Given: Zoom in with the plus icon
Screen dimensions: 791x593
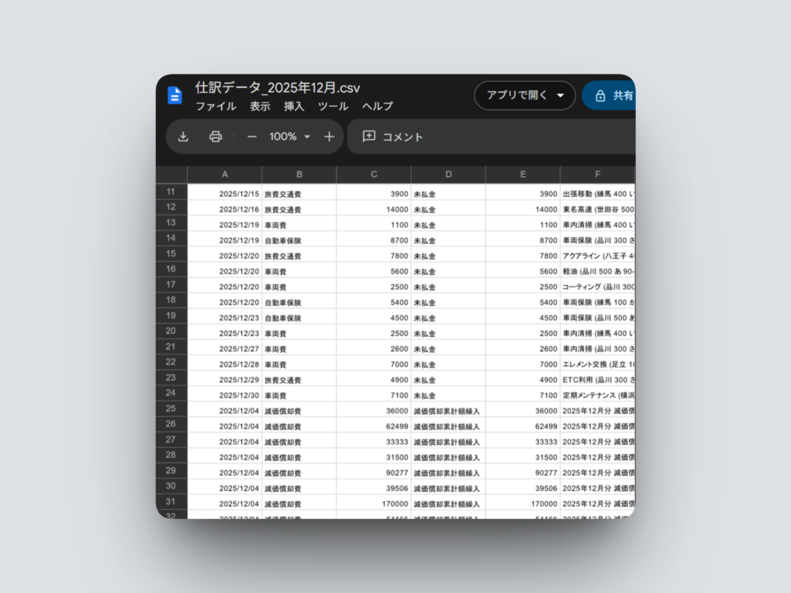Looking at the screenshot, I should click(329, 137).
